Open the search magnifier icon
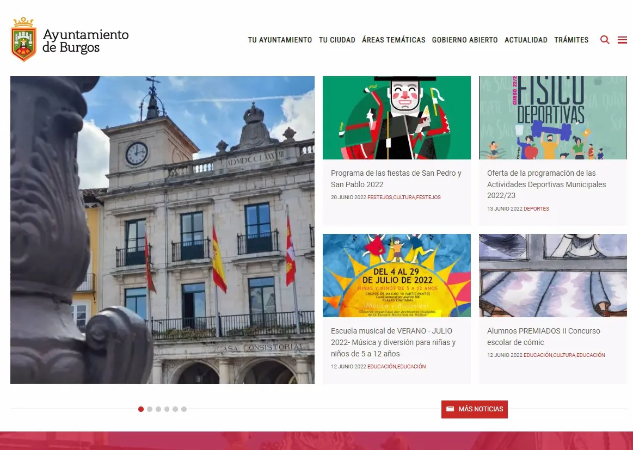The width and height of the screenshot is (633, 450). (x=605, y=40)
